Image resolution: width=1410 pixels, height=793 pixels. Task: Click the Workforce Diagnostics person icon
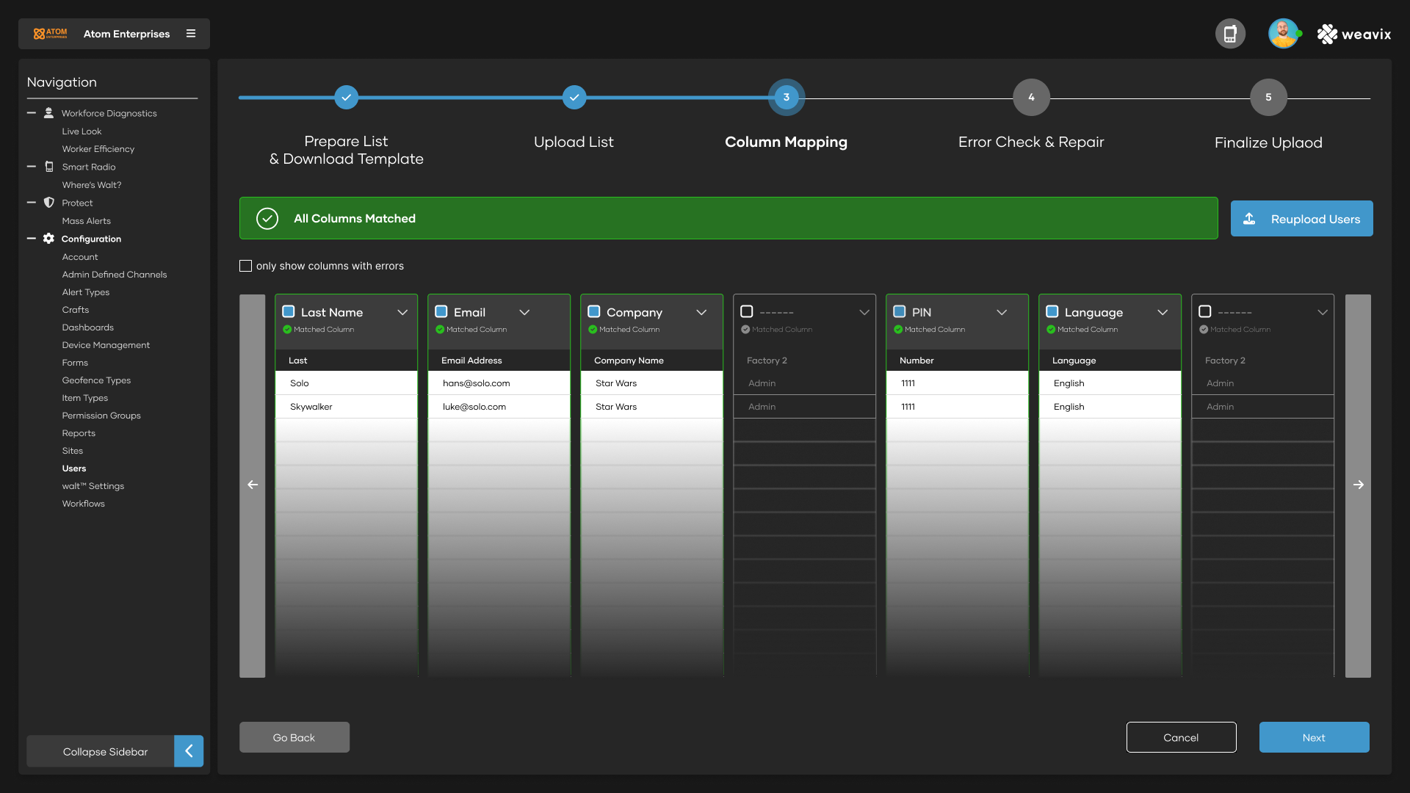[x=48, y=113]
